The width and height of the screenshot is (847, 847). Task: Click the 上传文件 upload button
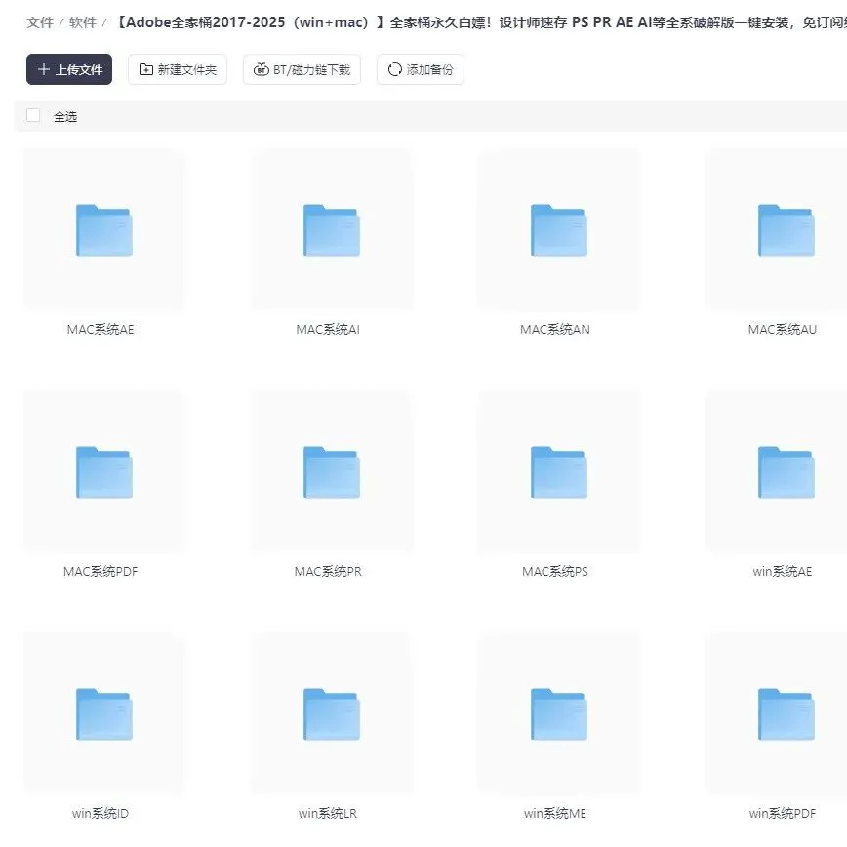click(69, 69)
